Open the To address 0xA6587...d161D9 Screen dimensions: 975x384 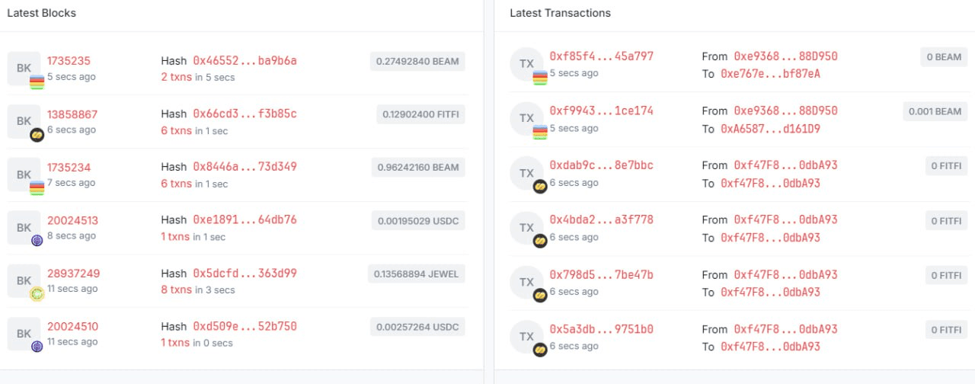pyautogui.click(x=770, y=129)
